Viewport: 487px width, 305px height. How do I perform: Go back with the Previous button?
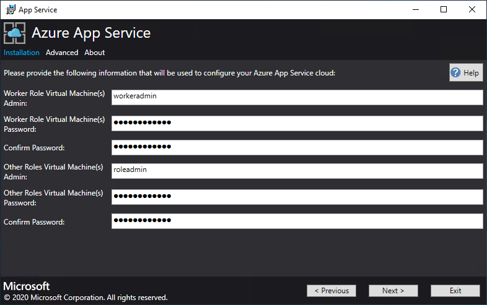(x=331, y=291)
